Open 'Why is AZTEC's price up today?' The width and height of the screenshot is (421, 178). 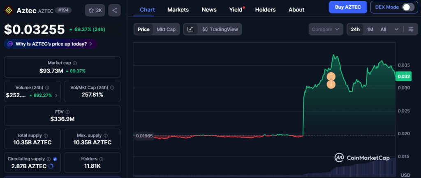(x=51, y=44)
